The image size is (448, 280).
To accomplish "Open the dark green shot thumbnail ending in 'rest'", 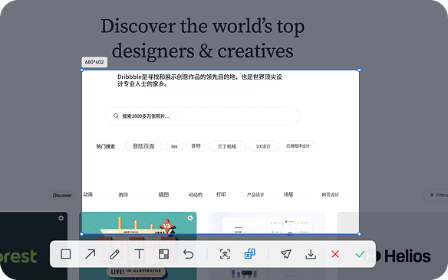I will coord(34,246).
